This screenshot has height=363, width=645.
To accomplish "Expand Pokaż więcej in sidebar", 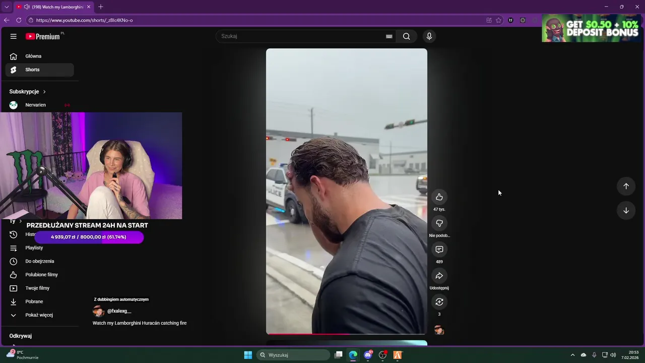I will point(39,315).
